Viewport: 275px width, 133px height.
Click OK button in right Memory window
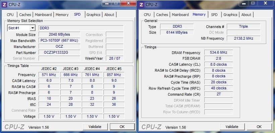(259, 127)
